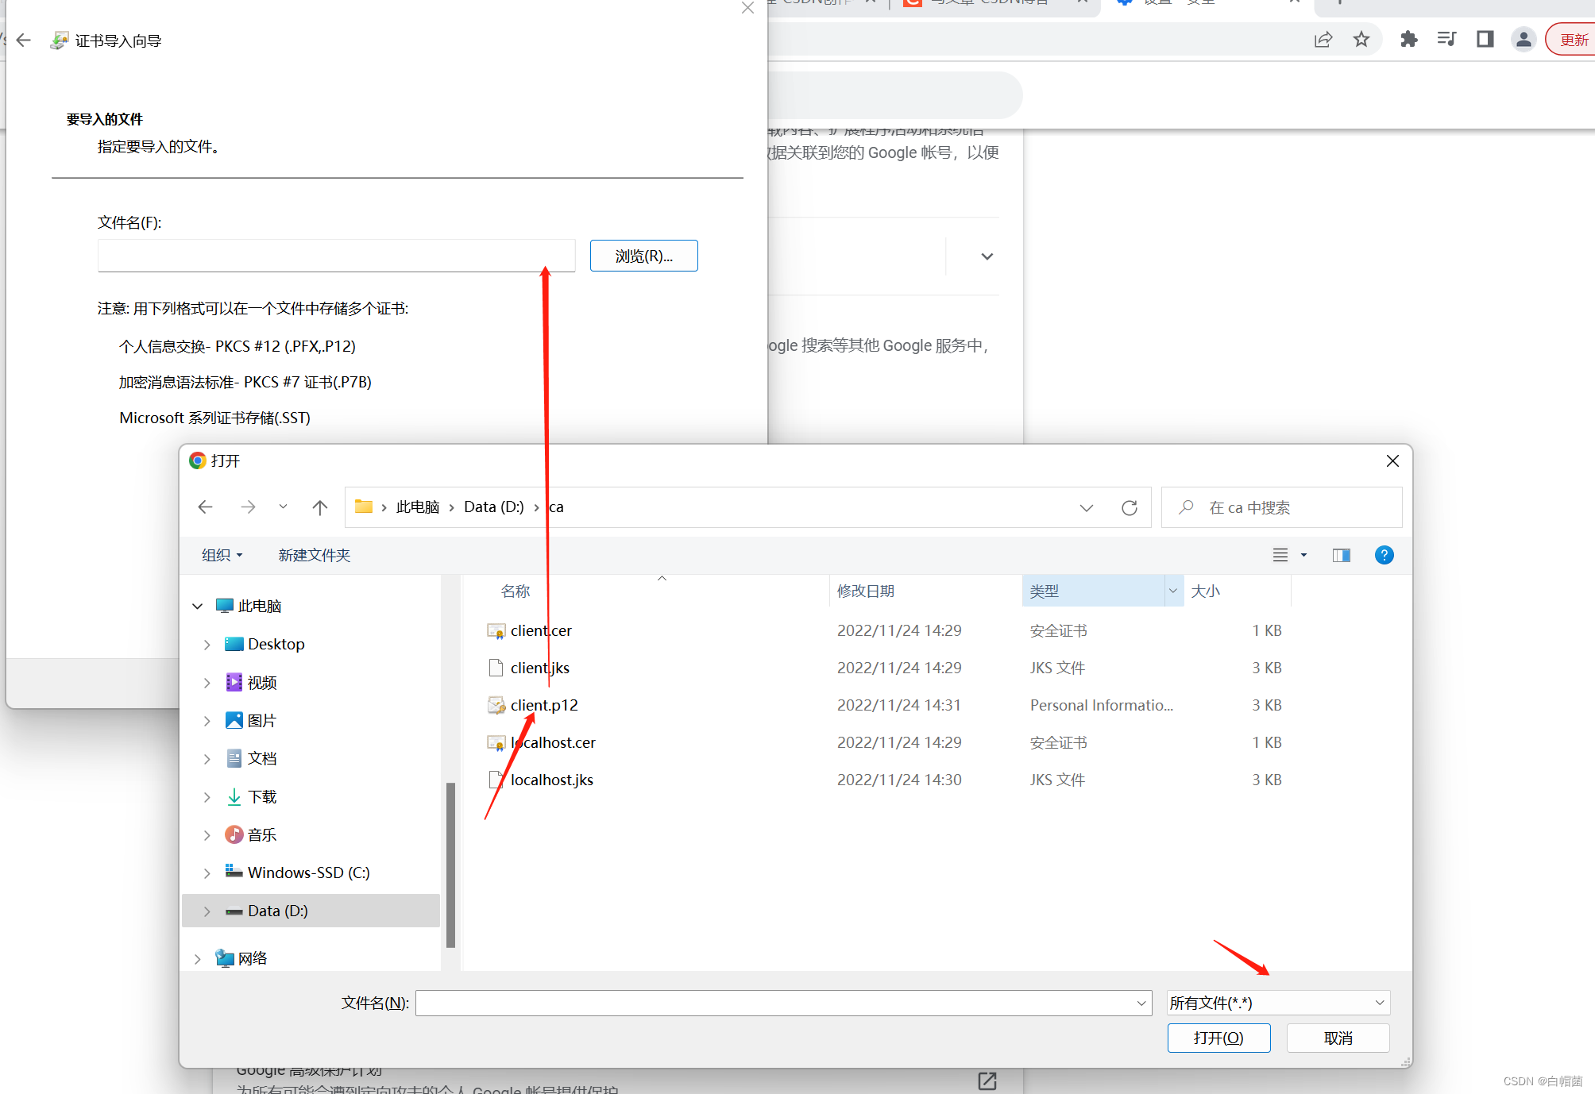Viewport: 1595px width, 1094px height.
Task: Click the Chrome extensions puzzle icon
Action: 1408,39
